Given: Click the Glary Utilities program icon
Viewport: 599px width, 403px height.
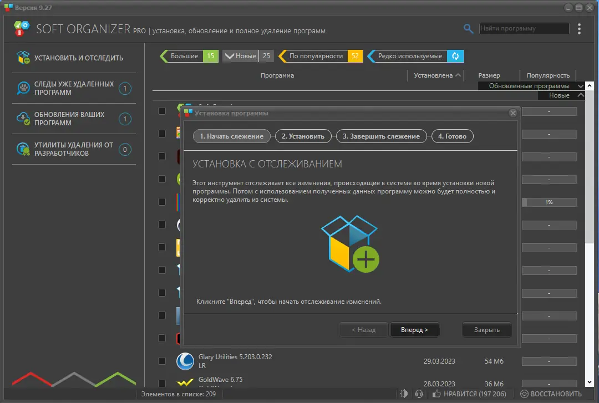Looking at the screenshot, I should (x=185, y=361).
